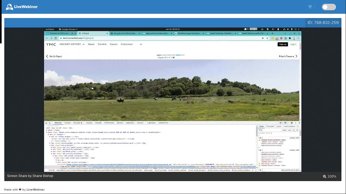Screen dimensions: 346x194
Task: Click the DevTools message count badge
Action: pyautogui.click(x=286, y=123)
